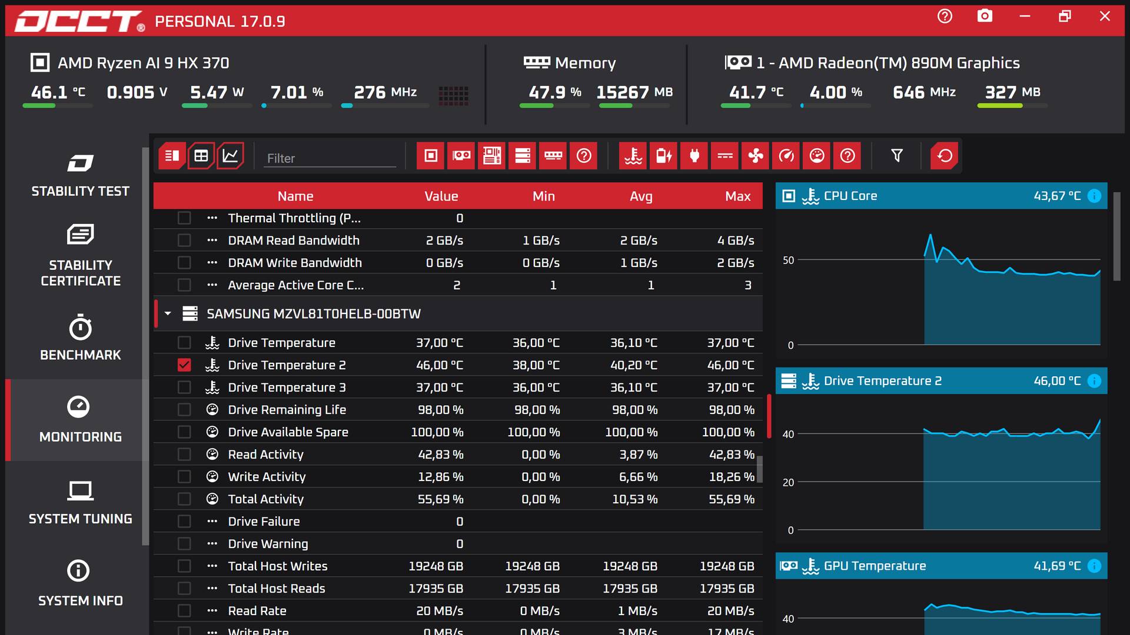
Task: Sort the table by the Name column
Action: pyautogui.click(x=295, y=196)
